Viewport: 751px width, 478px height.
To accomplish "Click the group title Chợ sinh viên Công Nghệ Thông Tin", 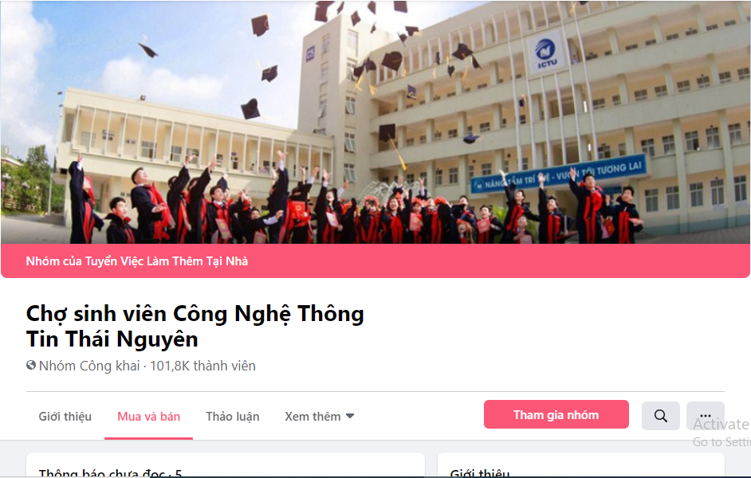I will [x=195, y=327].
